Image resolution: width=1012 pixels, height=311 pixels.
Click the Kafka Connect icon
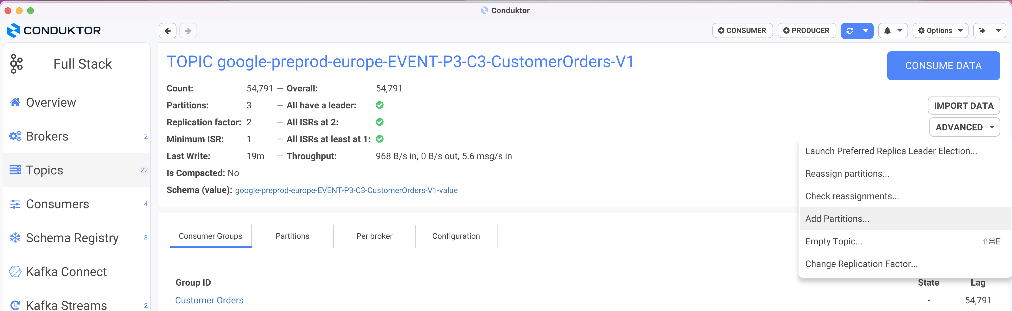[x=15, y=272]
